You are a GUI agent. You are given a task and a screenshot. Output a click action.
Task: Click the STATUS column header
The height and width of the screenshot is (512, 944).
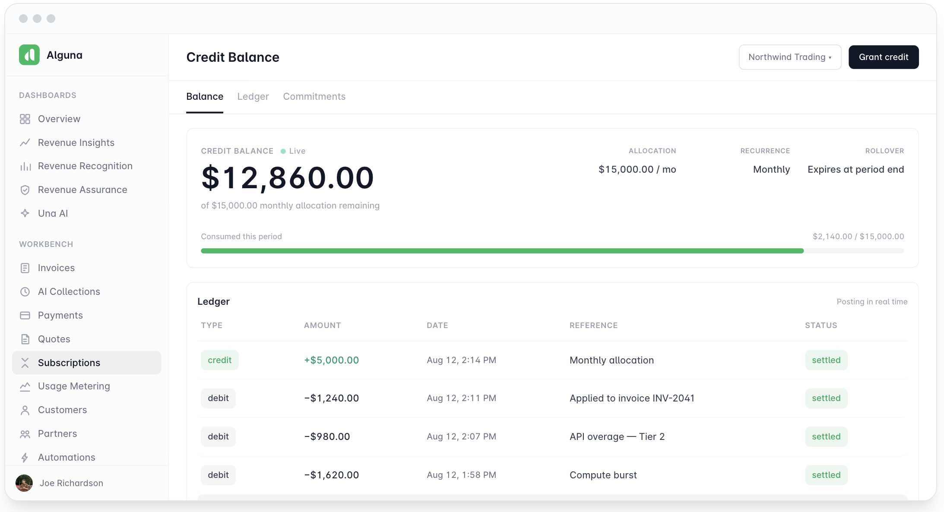pyautogui.click(x=821, y=326)
